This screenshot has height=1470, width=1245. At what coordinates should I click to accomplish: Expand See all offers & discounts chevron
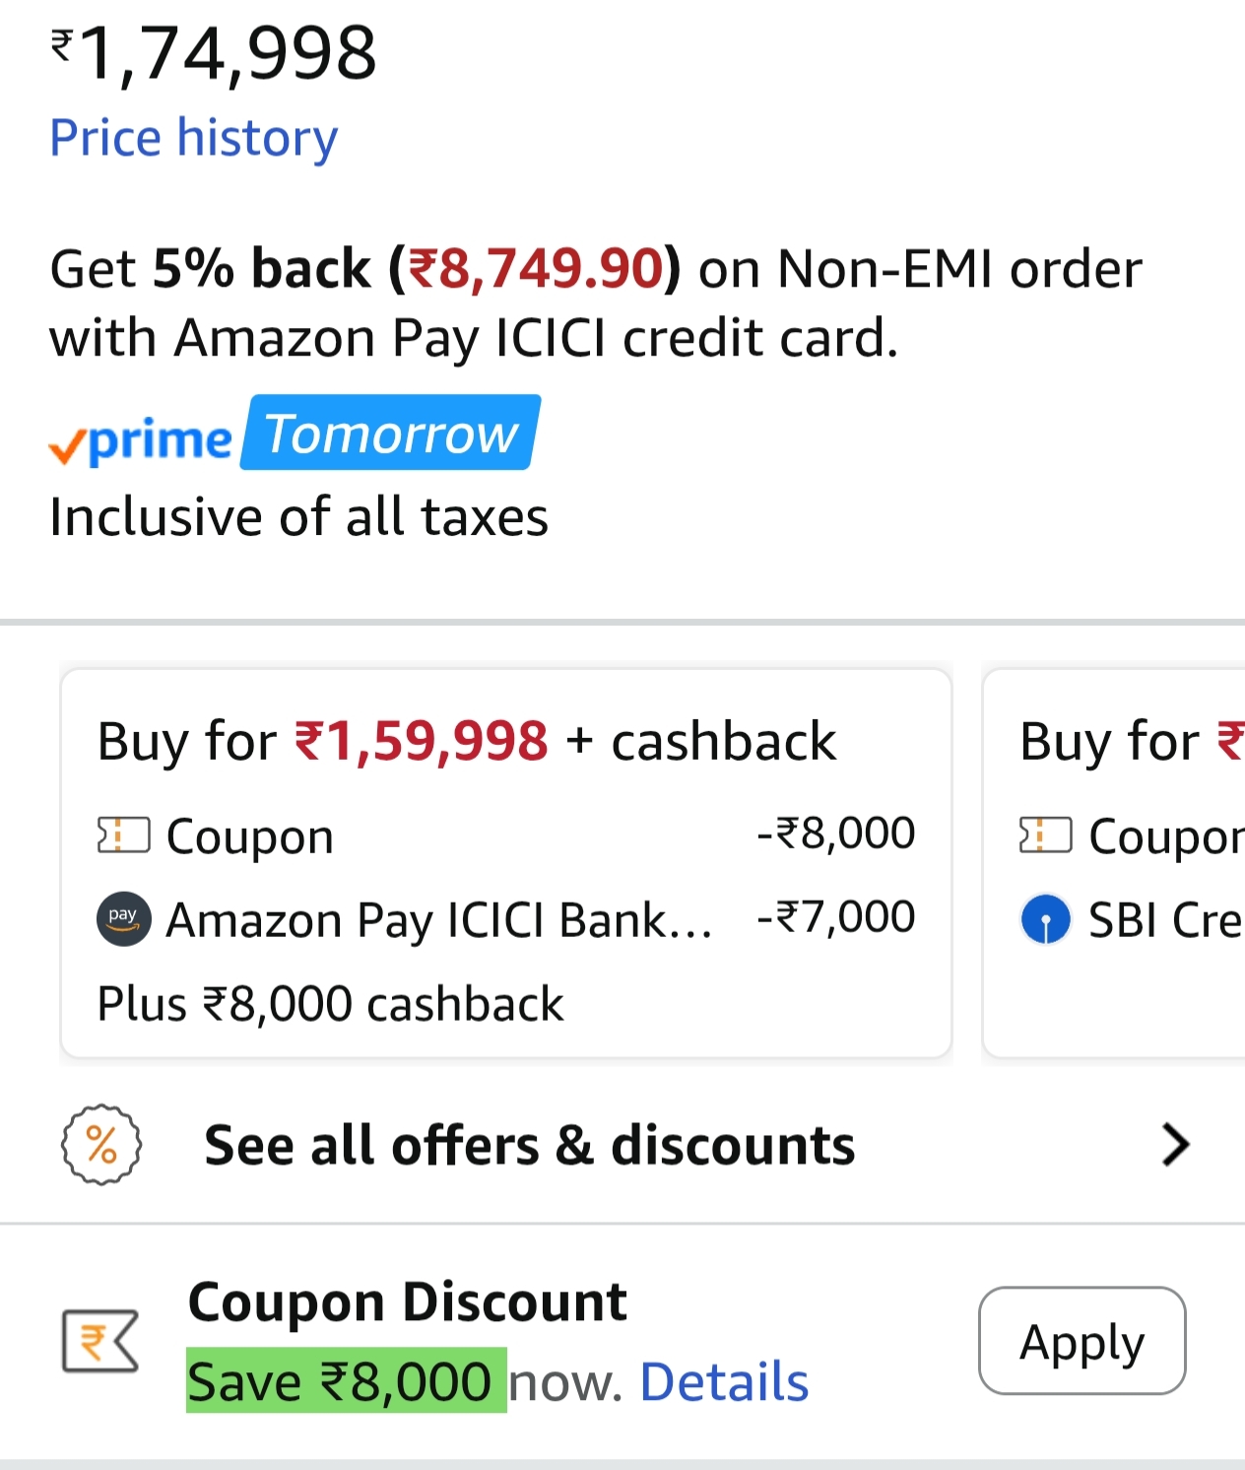1174,1144
